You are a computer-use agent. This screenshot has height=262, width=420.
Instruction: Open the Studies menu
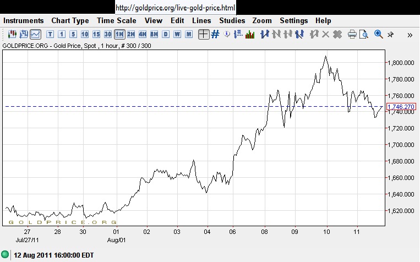(232, 20)
